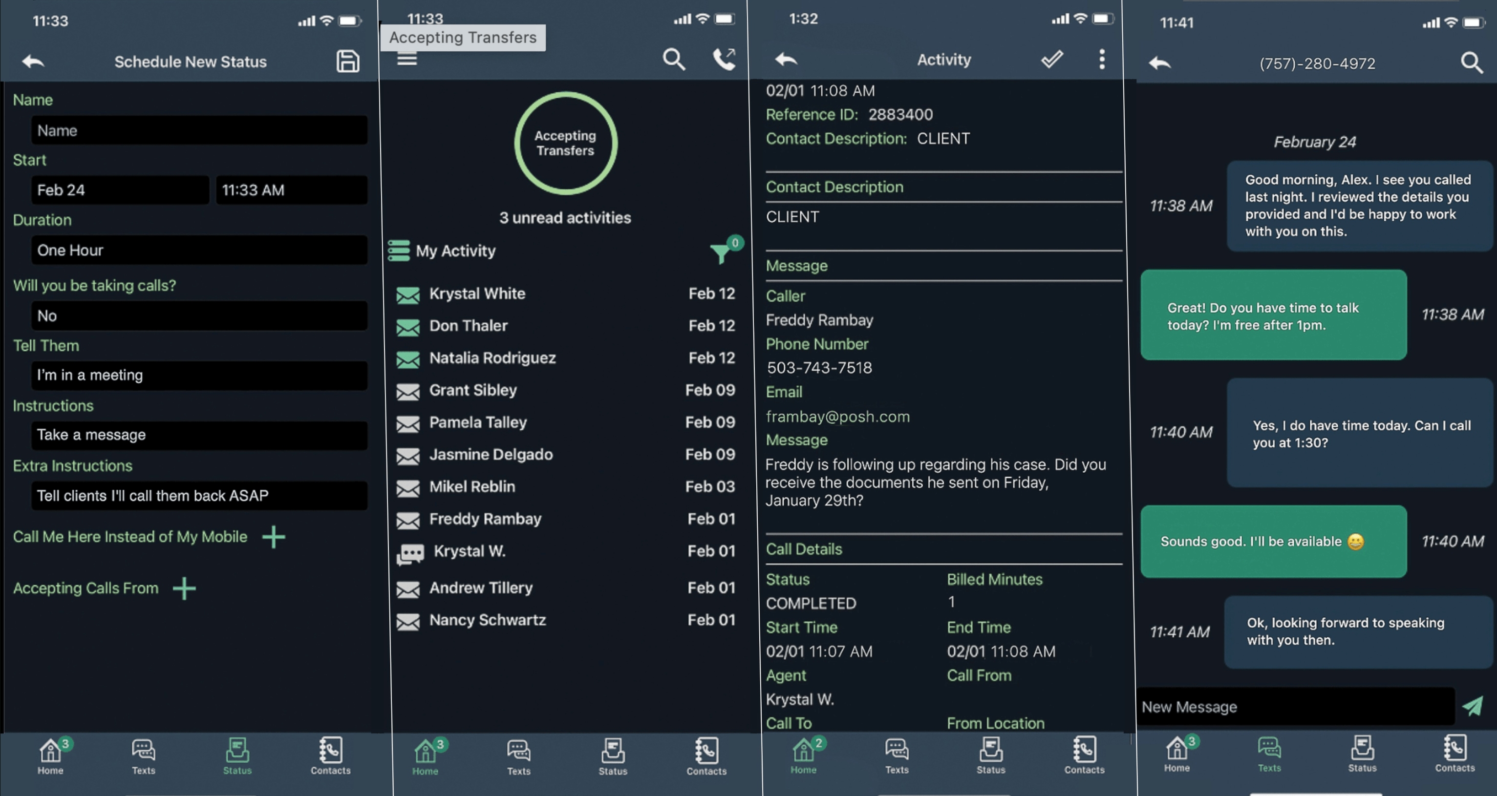Focus the Name input field

(x=199, y=130)
